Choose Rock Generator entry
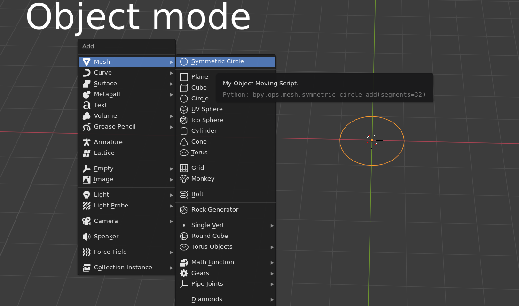The height and width of the screenshot is (306, 519). click(226, 210)
